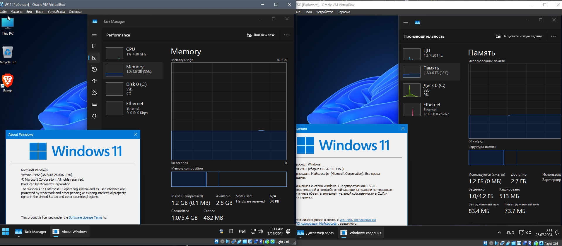Switch to Диспетчер задач on LTSC taskbar
The width and height of the screenshot is (562, 246).
(x=316, y=233)
